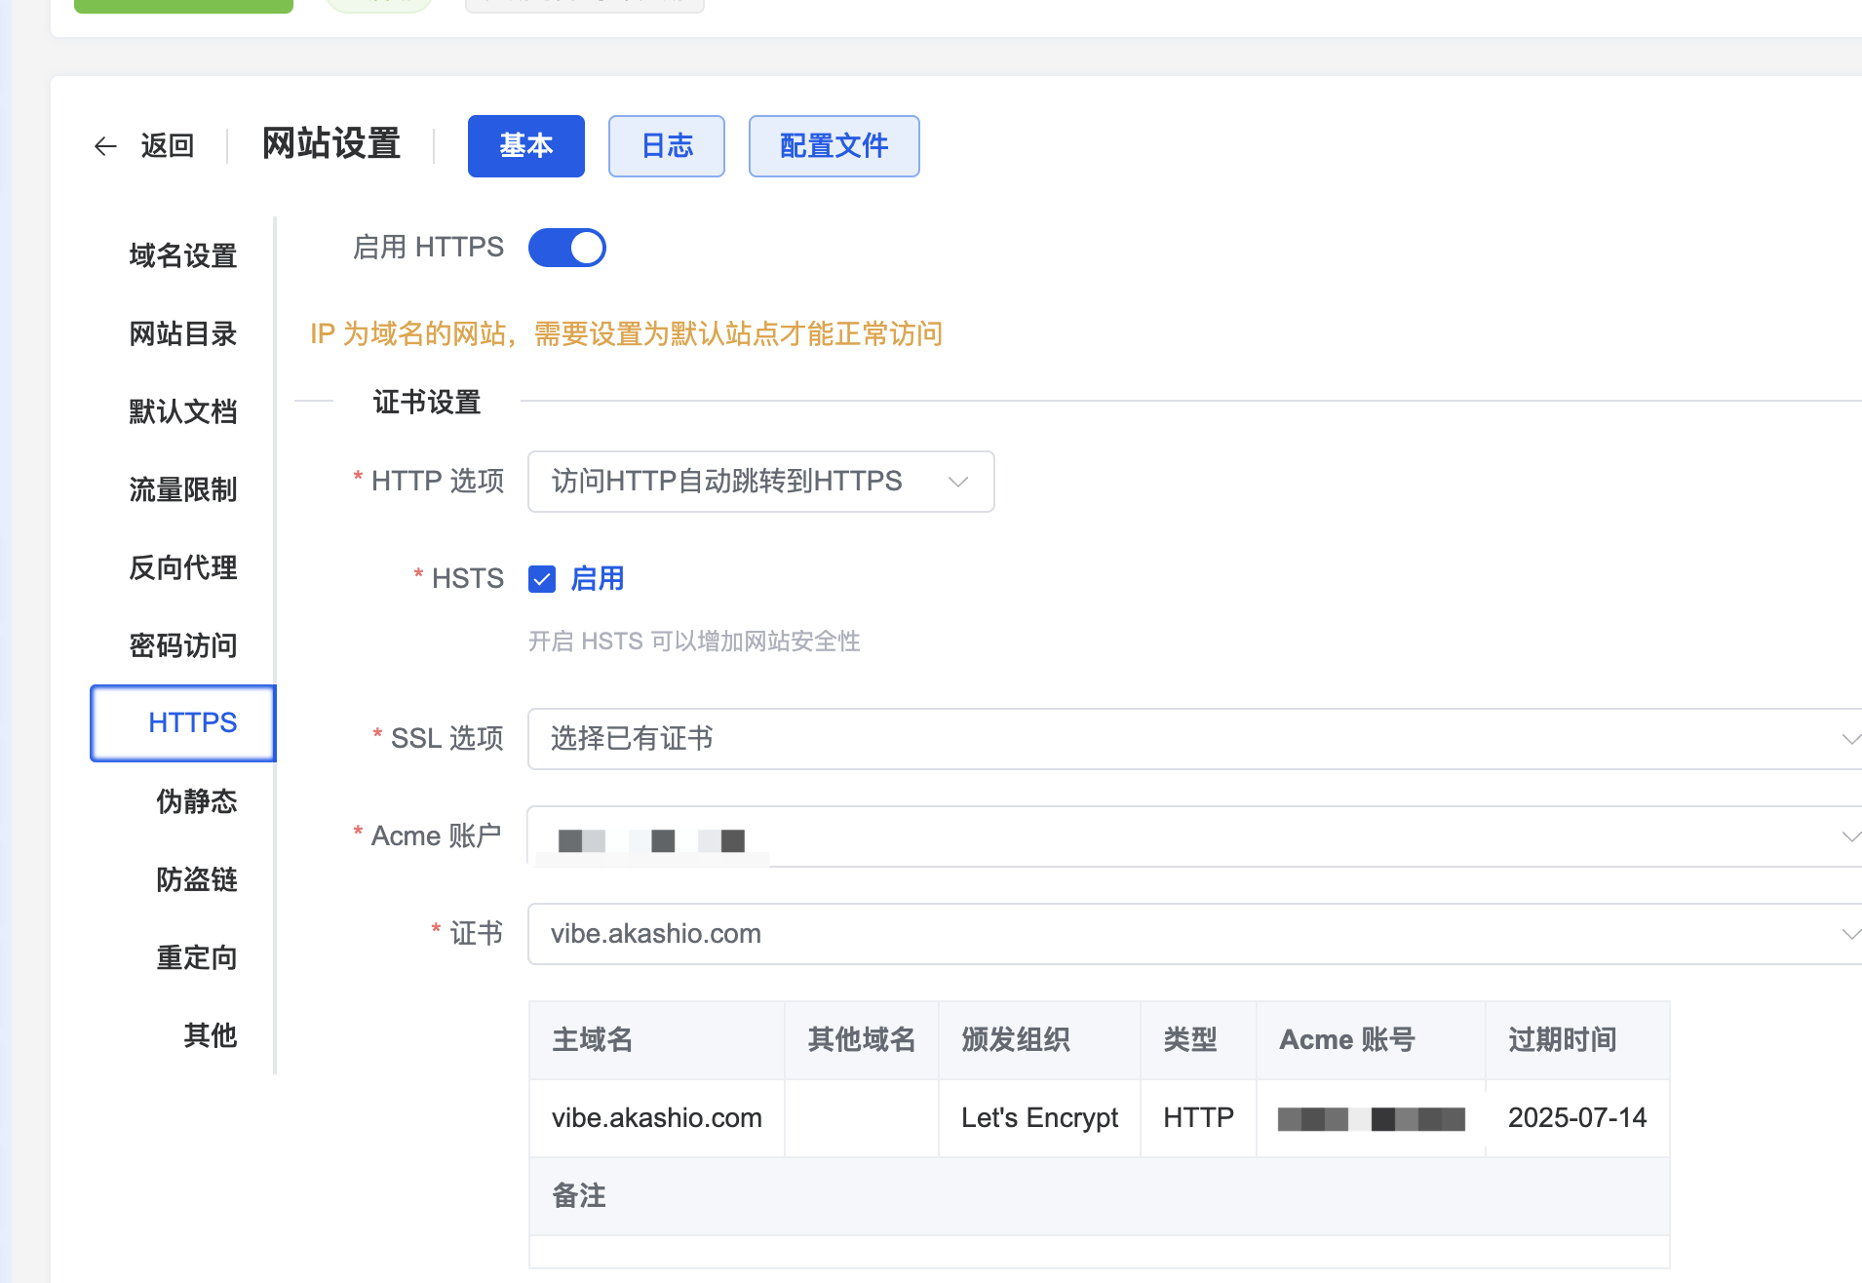The height and width of the screenshot is (1283, 1862).
Task: Click the 颁发组织 column header
Action: click(1039, 1040)
